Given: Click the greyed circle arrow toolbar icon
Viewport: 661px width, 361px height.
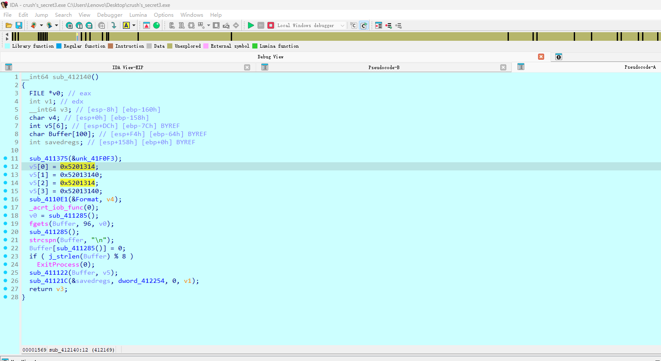Looking at the screenshot, I should (101, 26).
